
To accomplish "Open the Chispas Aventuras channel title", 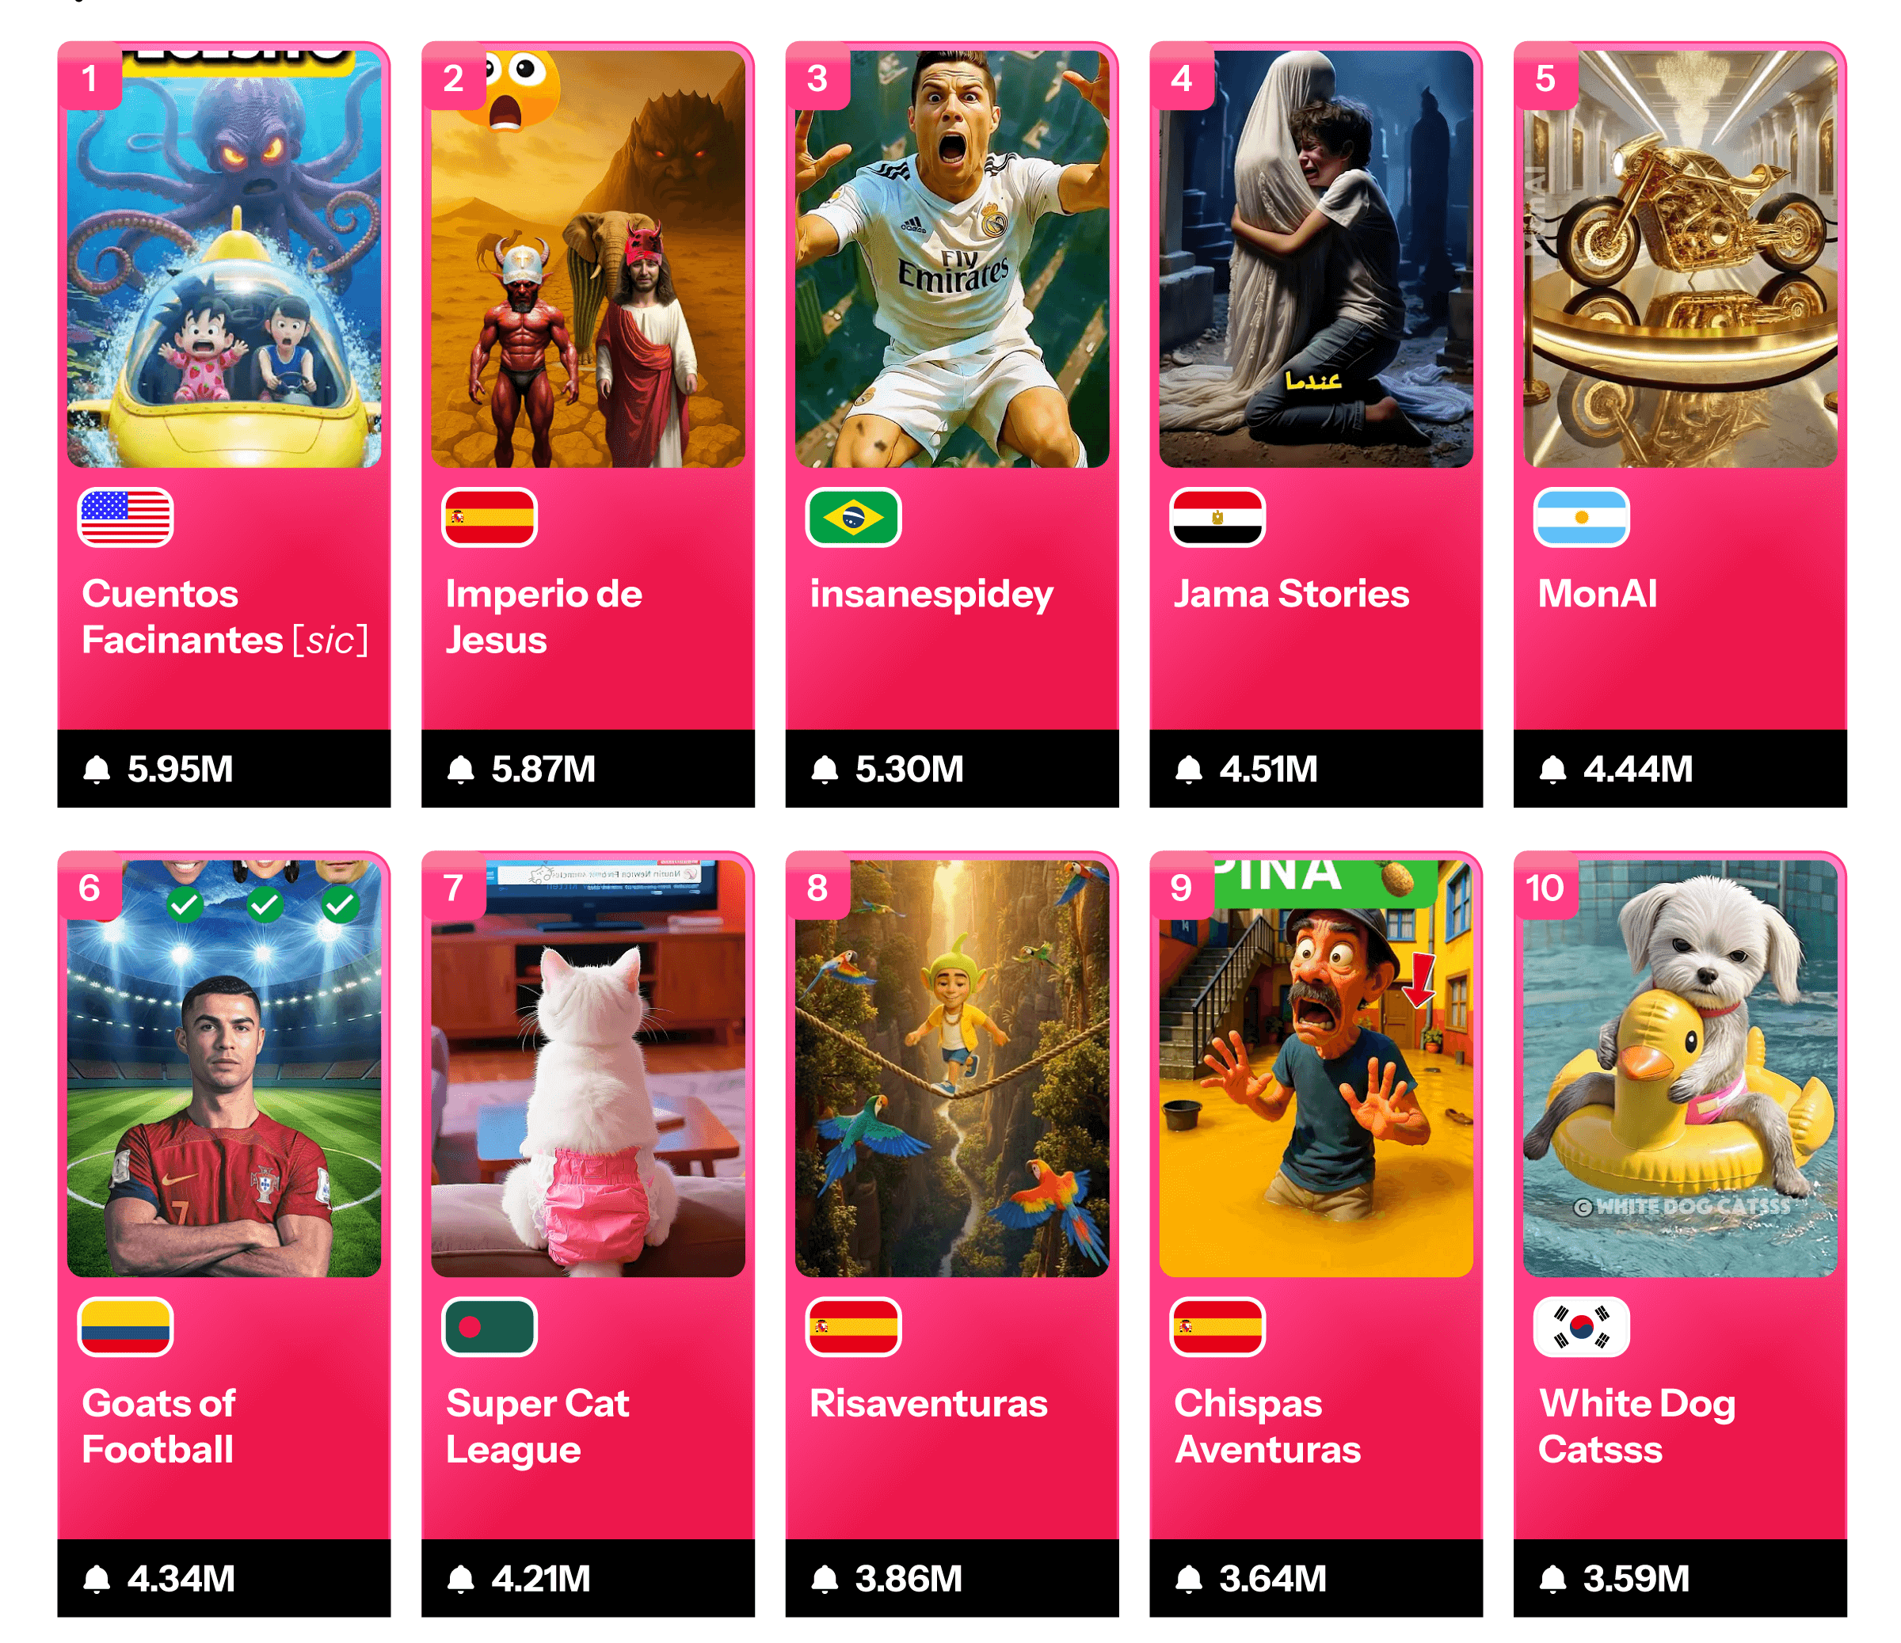I will [1267, 1427].
